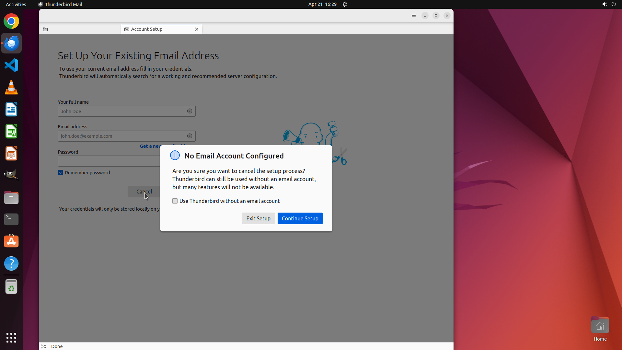Image resolution: width=622 pixels, height=350 pixels.
Task: Open the Thunderbird hamburger app menu
Action: tap(414, 16)
